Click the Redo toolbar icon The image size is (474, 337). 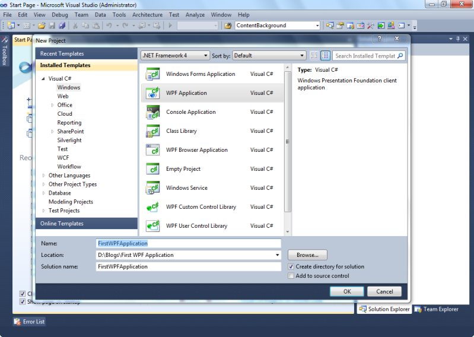[x=125, y=26]
